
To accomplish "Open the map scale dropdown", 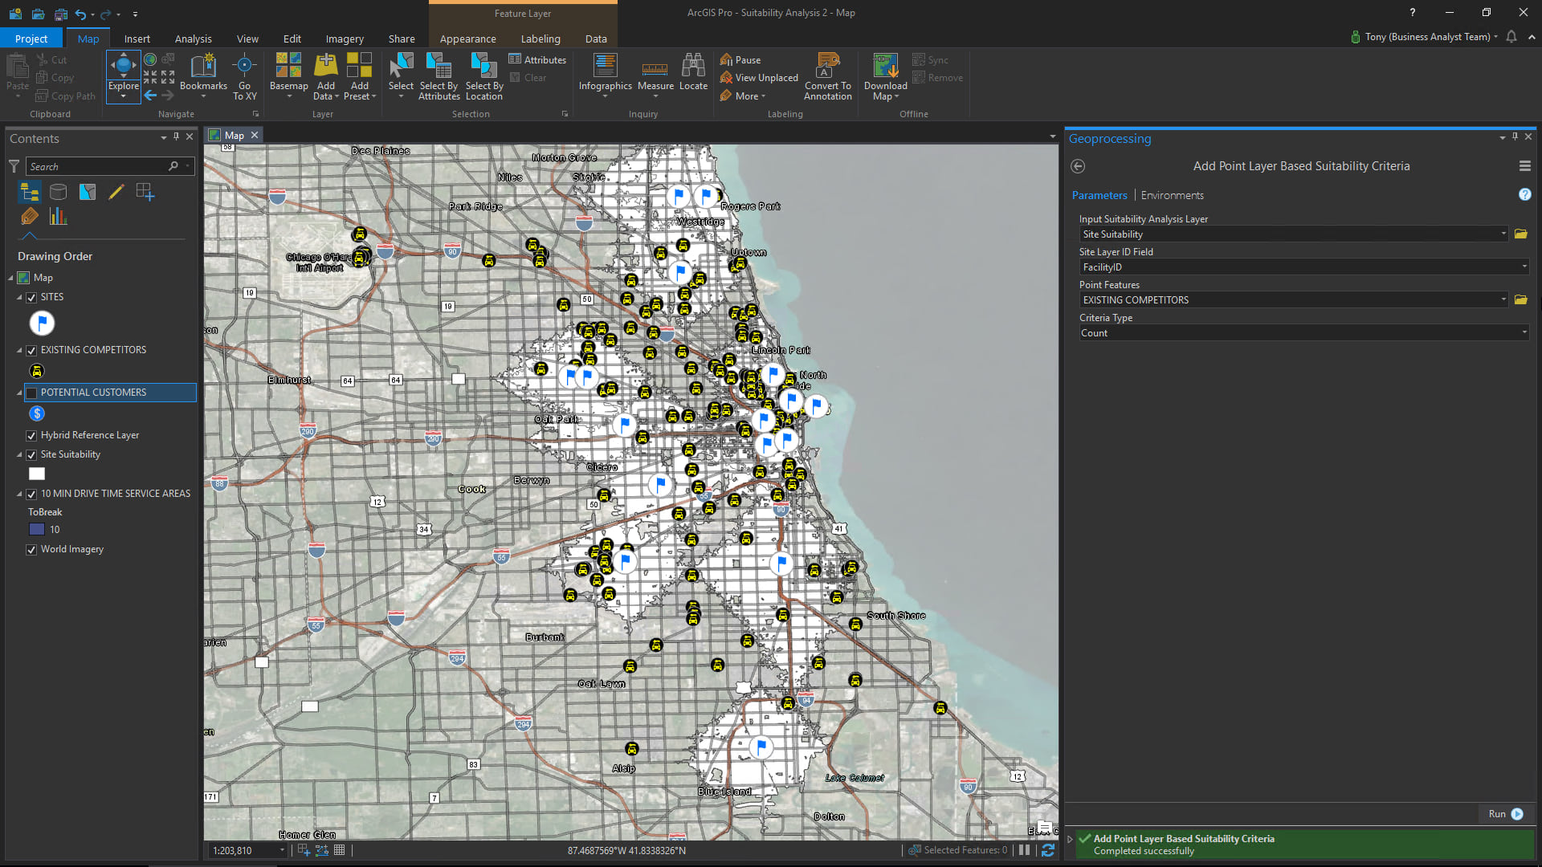I will [x=282, y=850].
